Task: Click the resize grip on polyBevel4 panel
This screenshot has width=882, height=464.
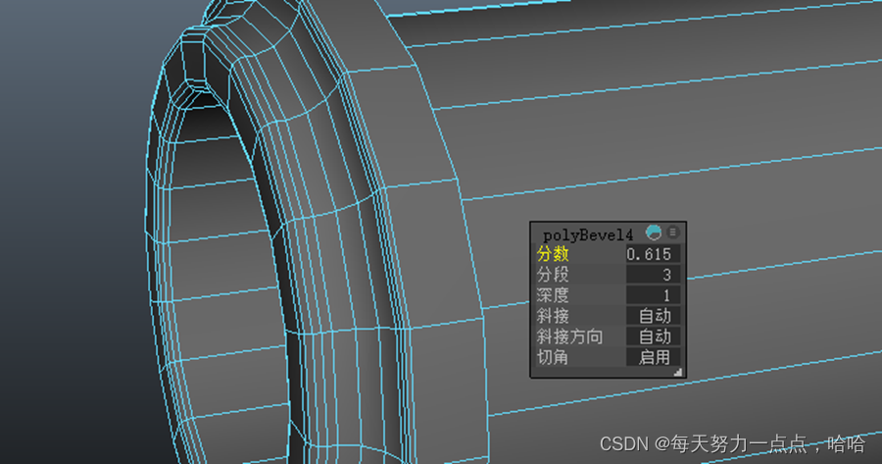Action: tap(678, 372)
